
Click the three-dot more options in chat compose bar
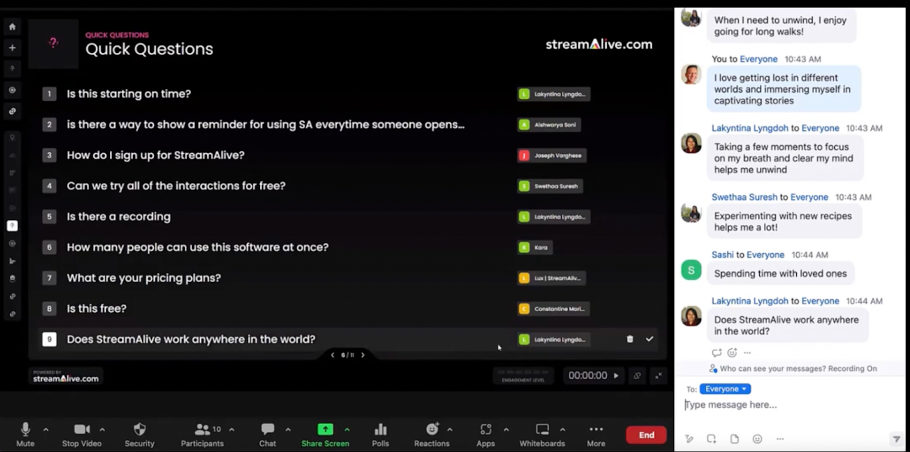tap(780, 439)
